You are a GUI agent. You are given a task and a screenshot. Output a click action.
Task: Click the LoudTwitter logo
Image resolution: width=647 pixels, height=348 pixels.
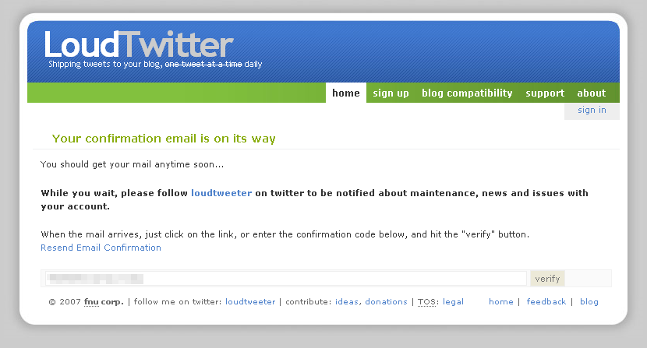(x=139, y=44)
